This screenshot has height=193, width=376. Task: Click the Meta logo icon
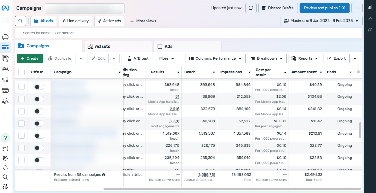[x=5, y=8]
